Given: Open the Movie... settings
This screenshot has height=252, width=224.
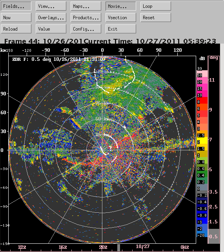Looking at the screenshot, I should click(x=120, y=6).
